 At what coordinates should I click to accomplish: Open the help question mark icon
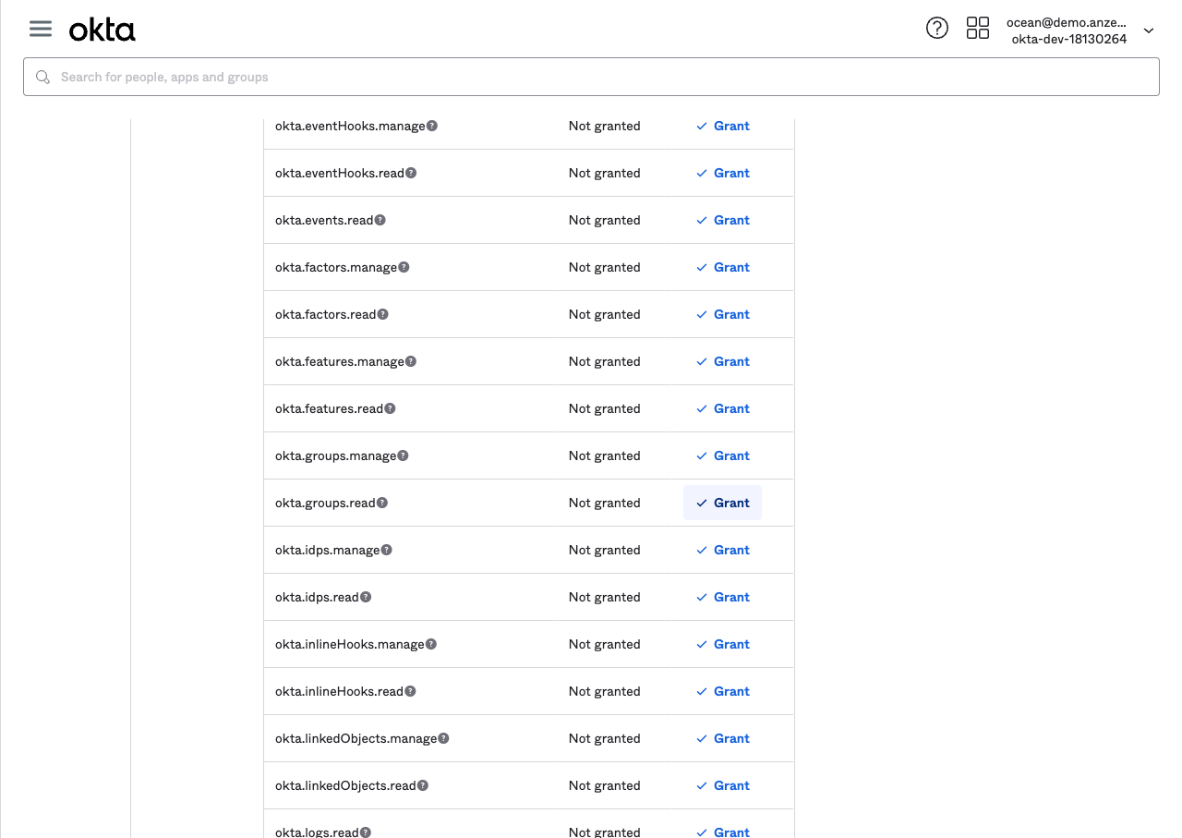(936, 29)
